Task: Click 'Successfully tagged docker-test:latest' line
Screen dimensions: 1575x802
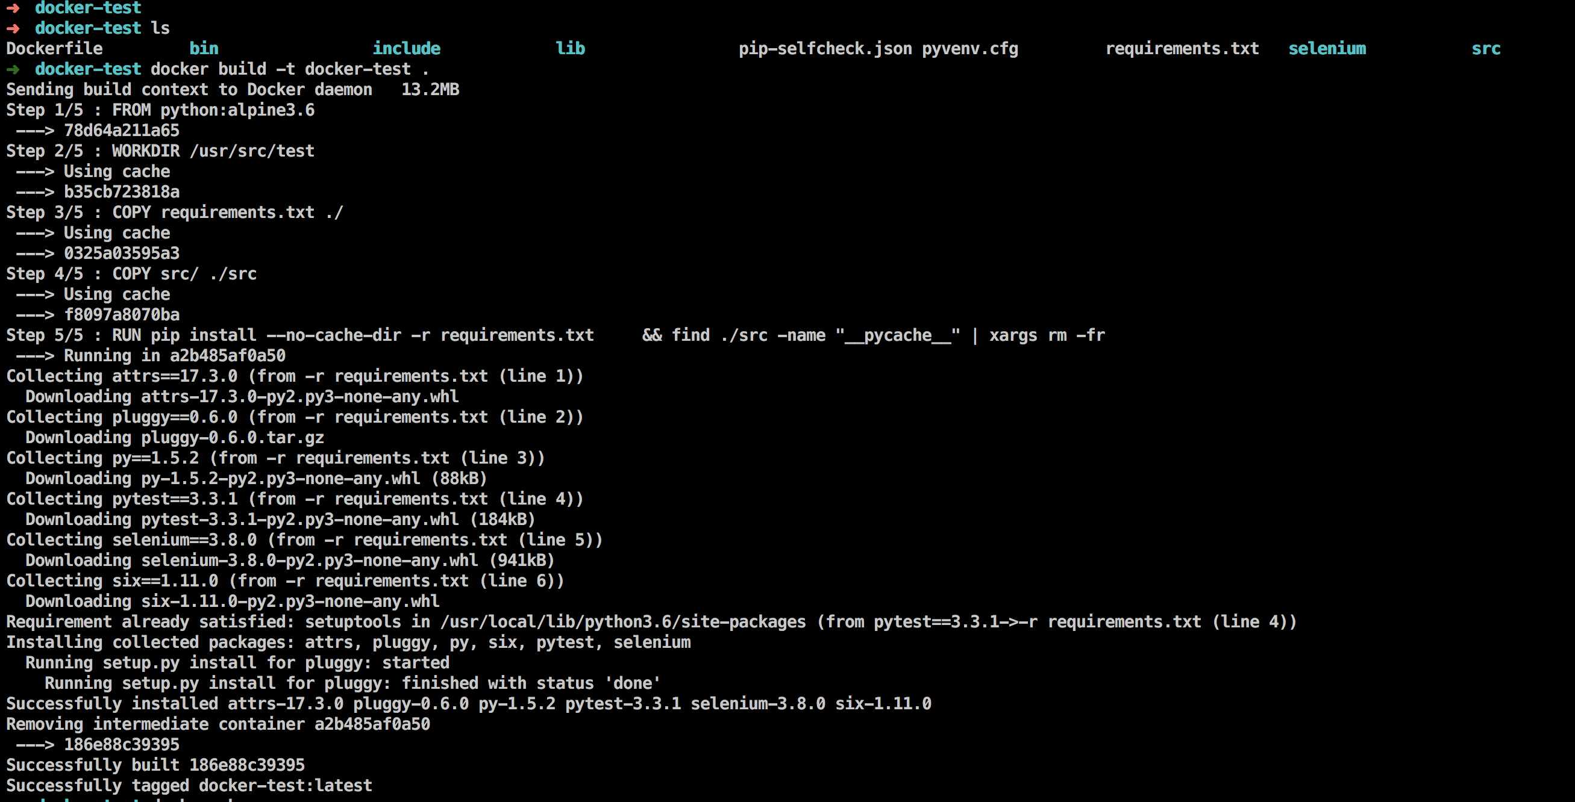Action: tap(189, 786)
